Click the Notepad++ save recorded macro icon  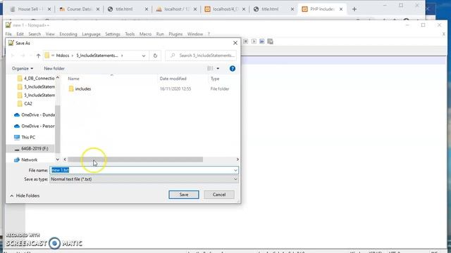click(270, 41)
